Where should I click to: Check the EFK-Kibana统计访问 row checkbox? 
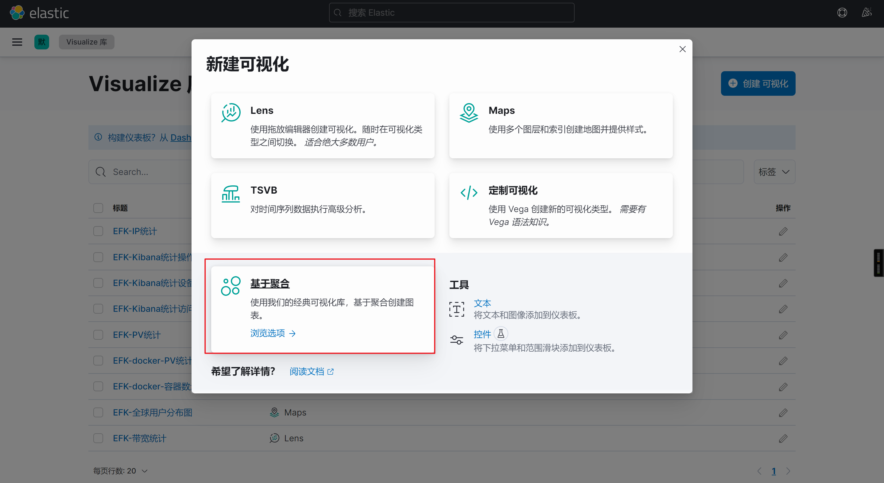pos(98,309)
